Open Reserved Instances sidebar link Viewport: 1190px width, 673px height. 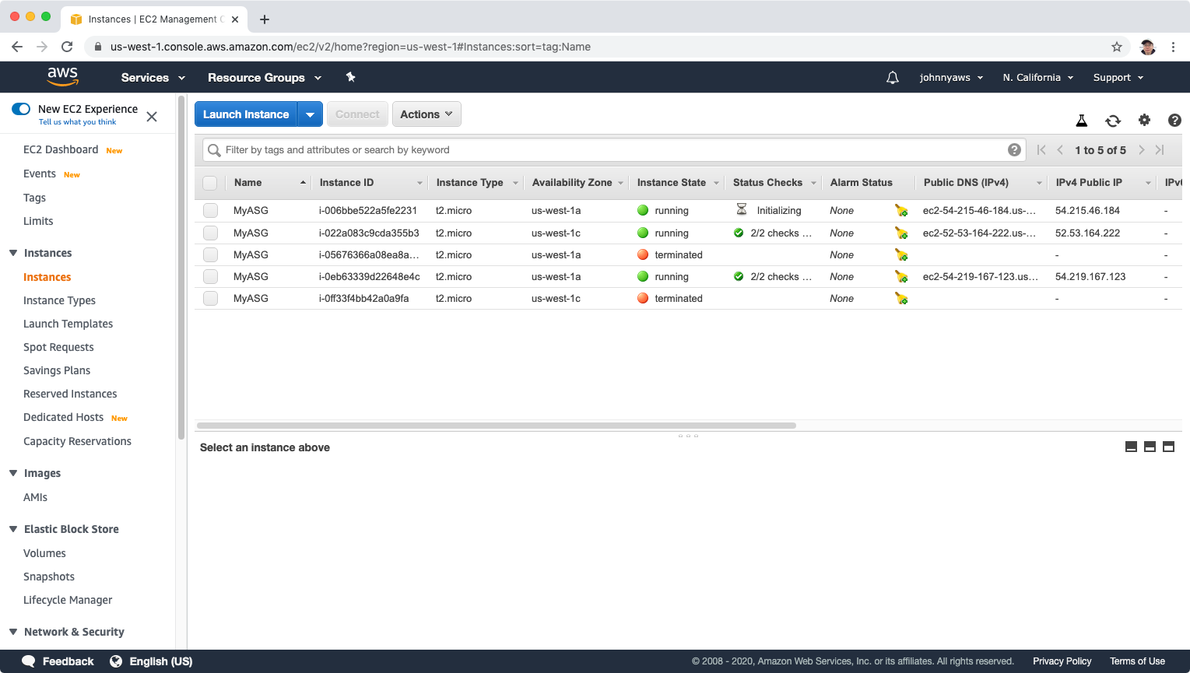[70, 394]
